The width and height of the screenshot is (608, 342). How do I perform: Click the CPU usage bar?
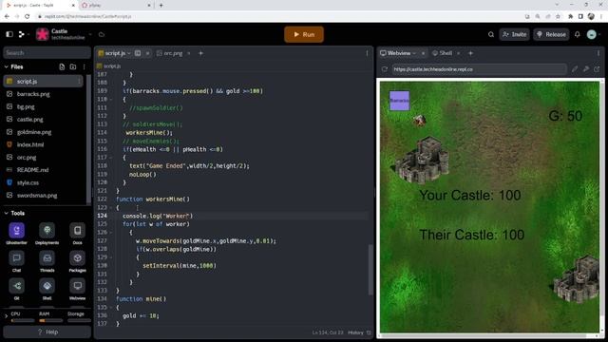click(23, 321)
